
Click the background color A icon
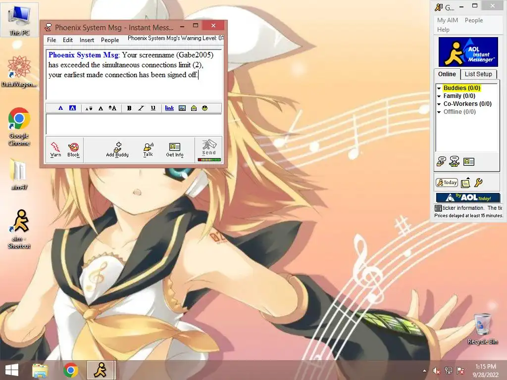72,108
